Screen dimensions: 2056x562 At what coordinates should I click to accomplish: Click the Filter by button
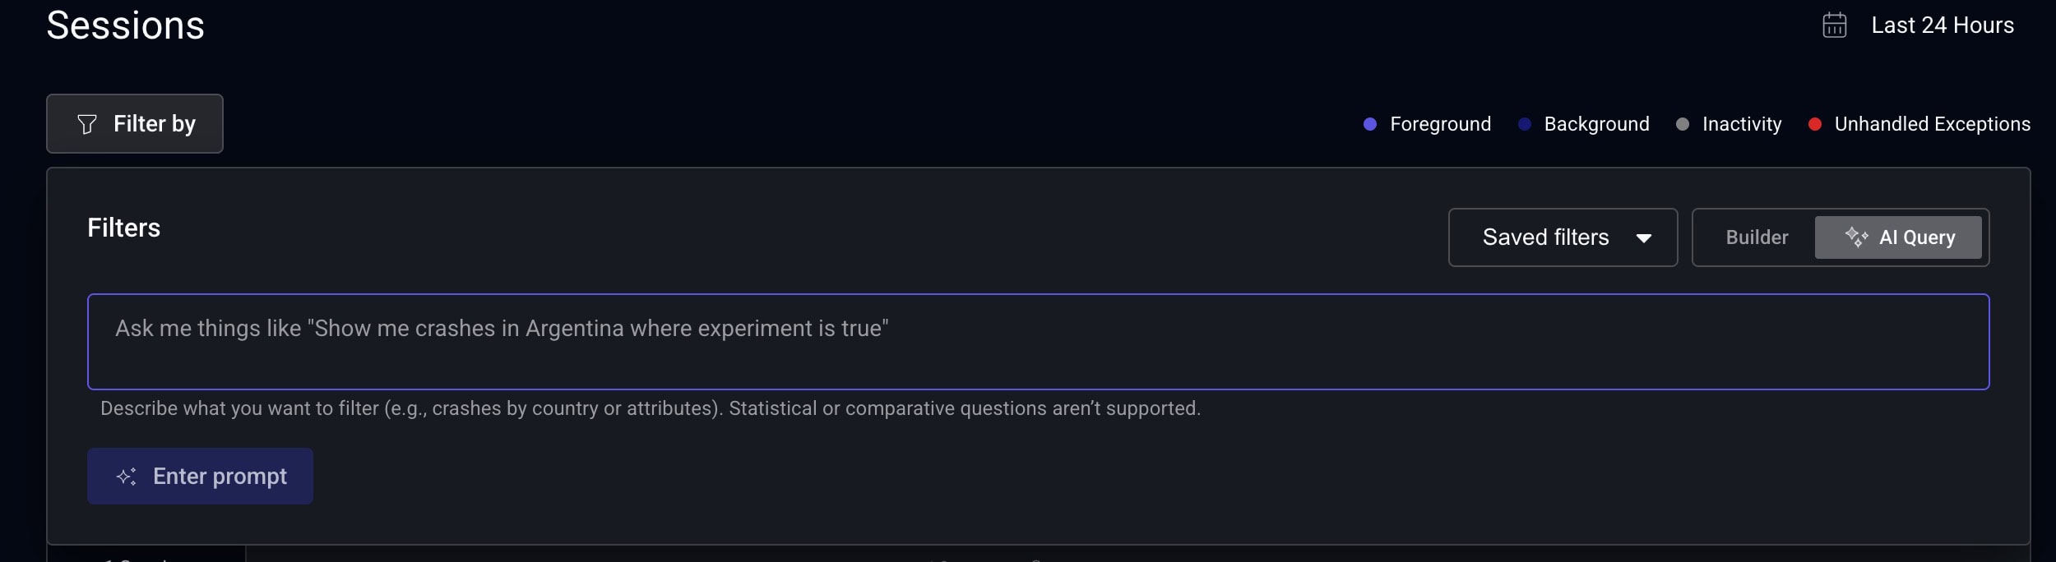(134, 123)
